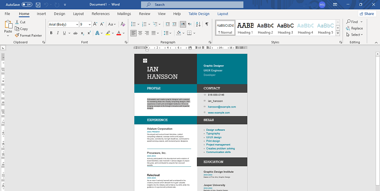Open the Table Design tab
This screenshot has height=191, width=380.
pyautogui.click(x=199, y=14)
